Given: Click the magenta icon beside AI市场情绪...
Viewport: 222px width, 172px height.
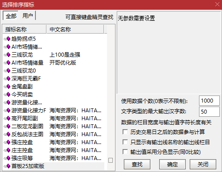Looking at the screenshot, I should pyautogui.click(x=8, y=47).
